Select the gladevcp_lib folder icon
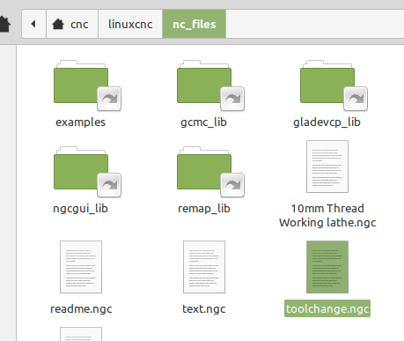 click(x=334, y=85)
